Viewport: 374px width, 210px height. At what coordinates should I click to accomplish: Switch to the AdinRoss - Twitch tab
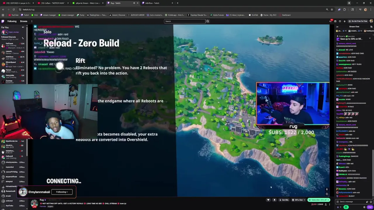pos(158,3)
